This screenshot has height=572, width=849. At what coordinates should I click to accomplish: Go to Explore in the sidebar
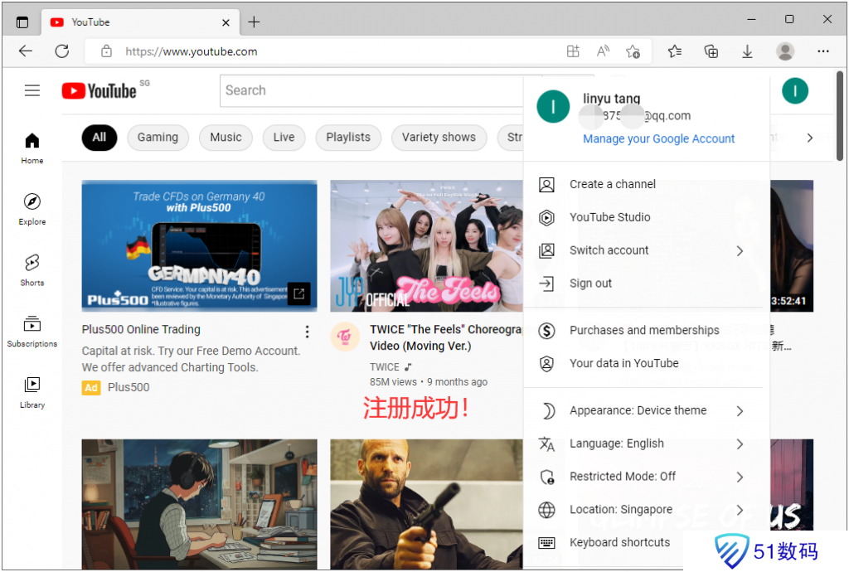(32, 208)
